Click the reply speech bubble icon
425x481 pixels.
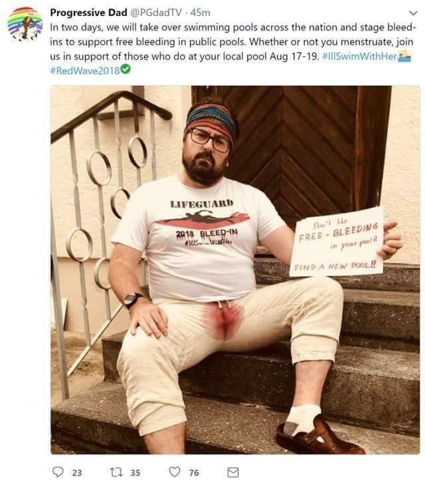point(58,472)
